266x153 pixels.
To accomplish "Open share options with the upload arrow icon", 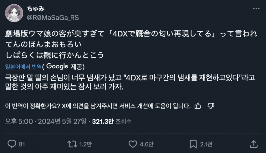I will pos(253,144).
